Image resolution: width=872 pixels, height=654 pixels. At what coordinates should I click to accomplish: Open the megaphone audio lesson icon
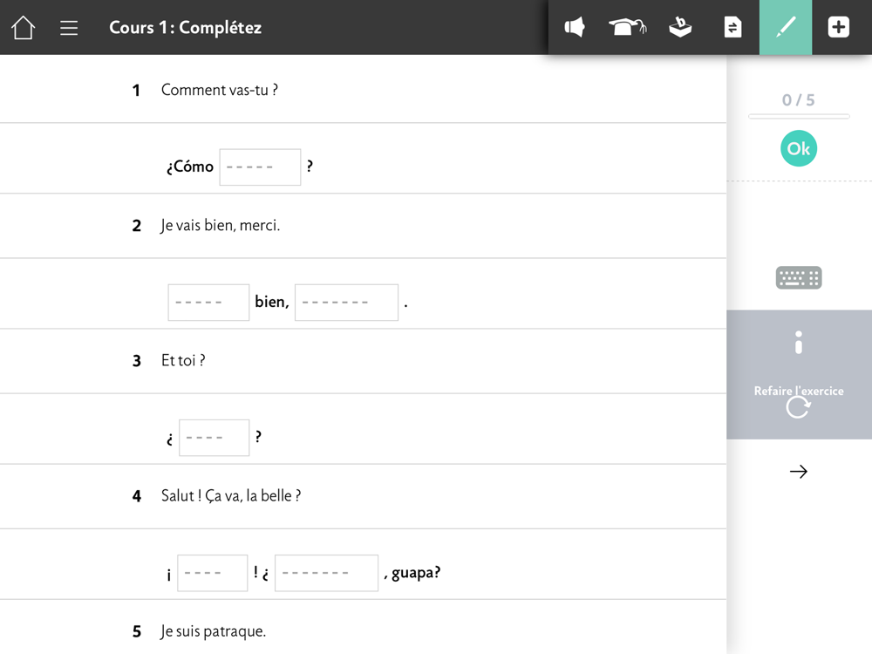pos(575,27)
